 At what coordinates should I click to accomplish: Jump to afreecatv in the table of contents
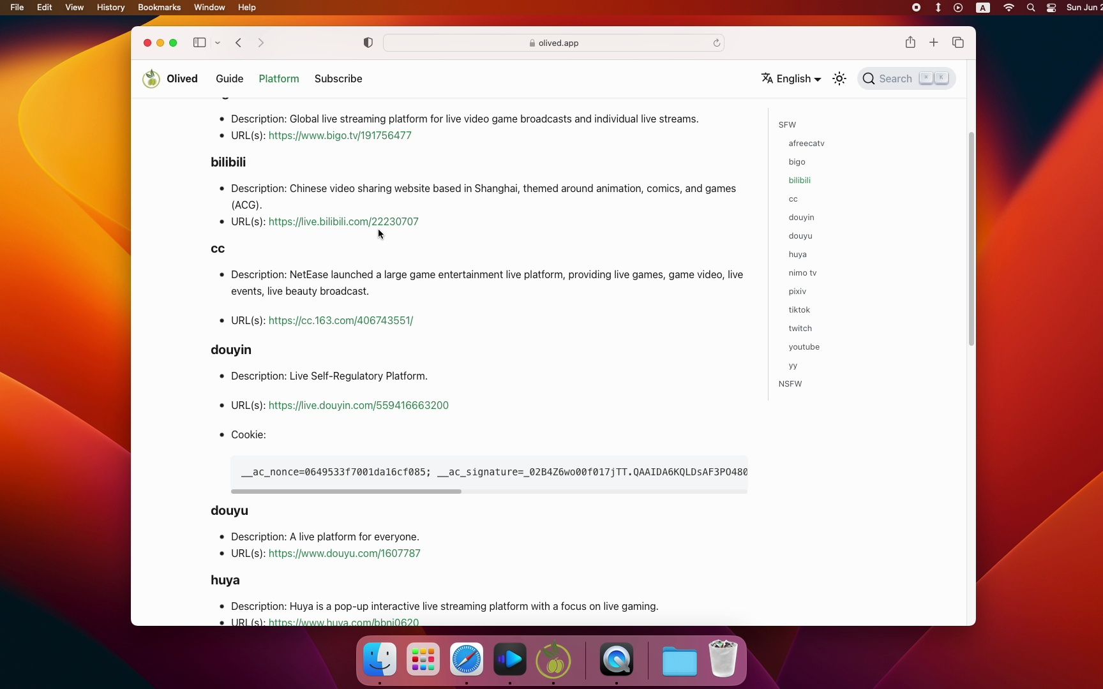(806, 144)
